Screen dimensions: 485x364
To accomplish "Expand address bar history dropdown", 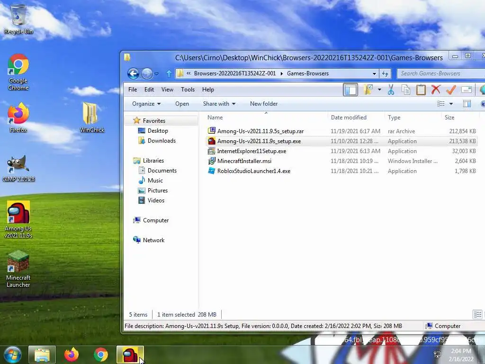I will point(374,73).
